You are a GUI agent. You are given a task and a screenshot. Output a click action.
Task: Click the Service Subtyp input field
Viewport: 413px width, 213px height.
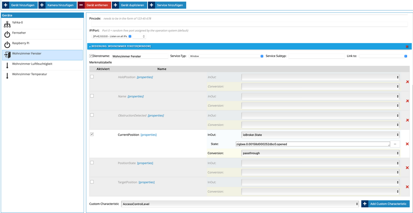tap(316, 56)
